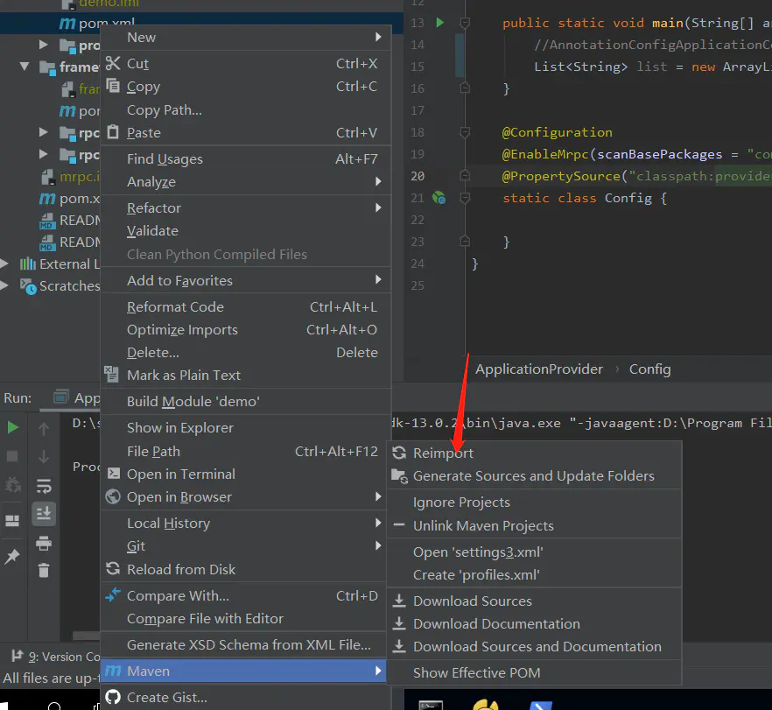
Task: Collapse the code fold at line 18
Action: (x=466, y=133)
